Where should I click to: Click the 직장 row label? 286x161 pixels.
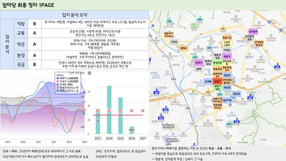(x=21, y=24)
